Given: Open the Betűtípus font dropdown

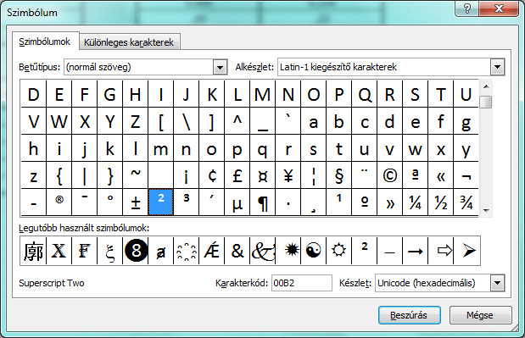Looking at the screenshot, I should pos(220,67).
